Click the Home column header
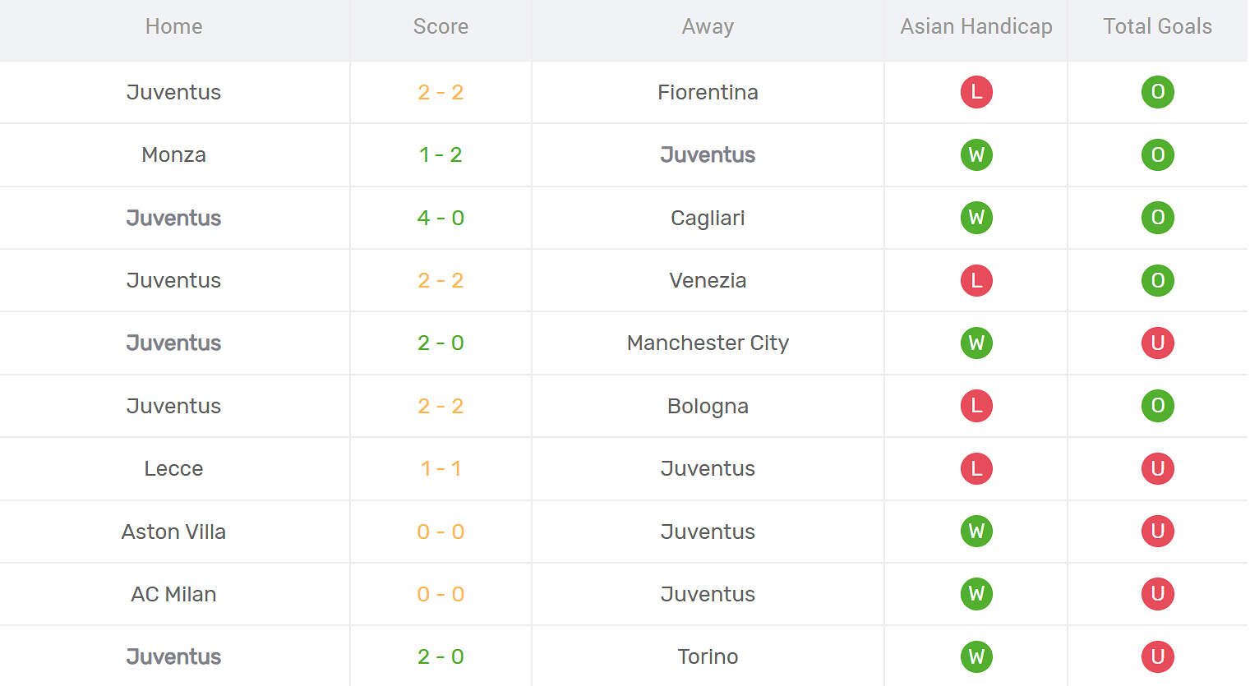The width and height of the screenshot is (1250, 686). point(173,26)
